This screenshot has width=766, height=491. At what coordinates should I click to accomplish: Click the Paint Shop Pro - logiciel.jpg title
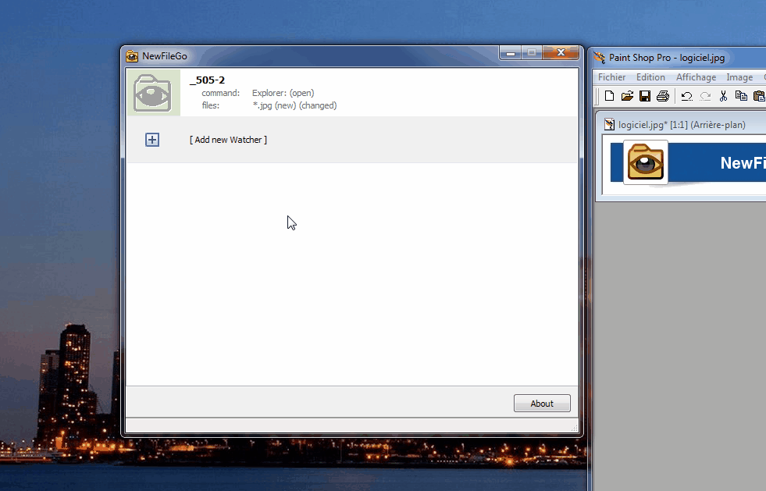coord(667,58)
